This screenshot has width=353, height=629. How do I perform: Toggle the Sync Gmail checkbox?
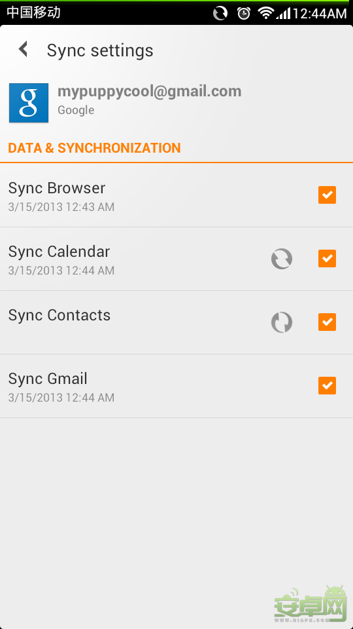click(x=327, y=385)
